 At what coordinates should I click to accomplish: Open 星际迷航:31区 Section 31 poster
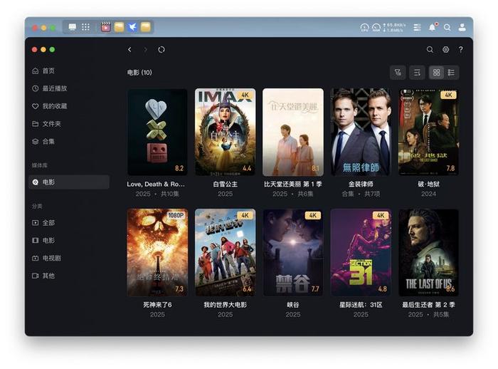coord(361,253)
